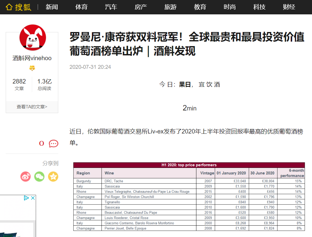Open 查看TA的文章 link

pos(32,107)
